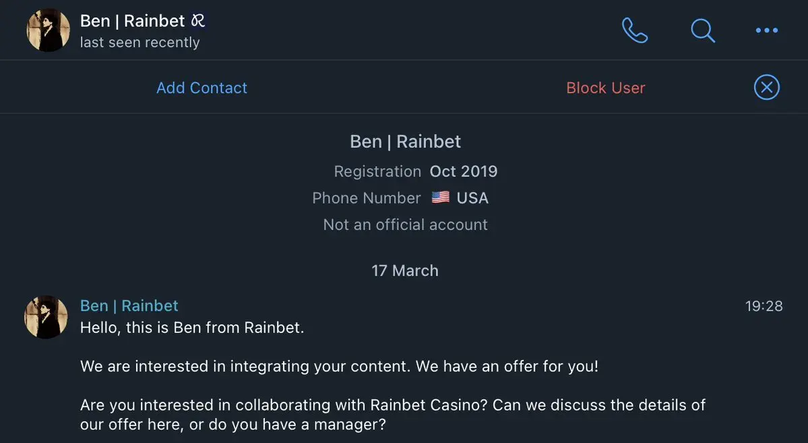Viewport: 808px width, 443px height.
Task: Click the USA flag icon
Action: pos(441,198)
